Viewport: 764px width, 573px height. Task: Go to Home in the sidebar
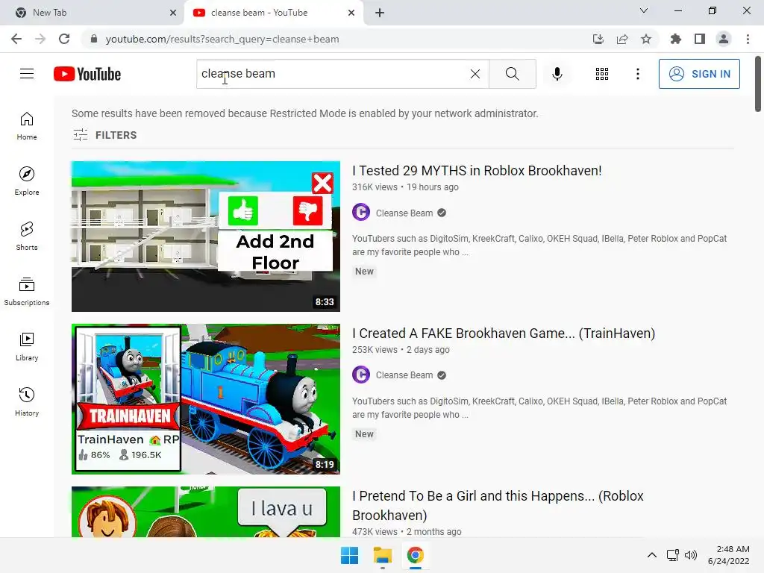(x=27, y=126)
